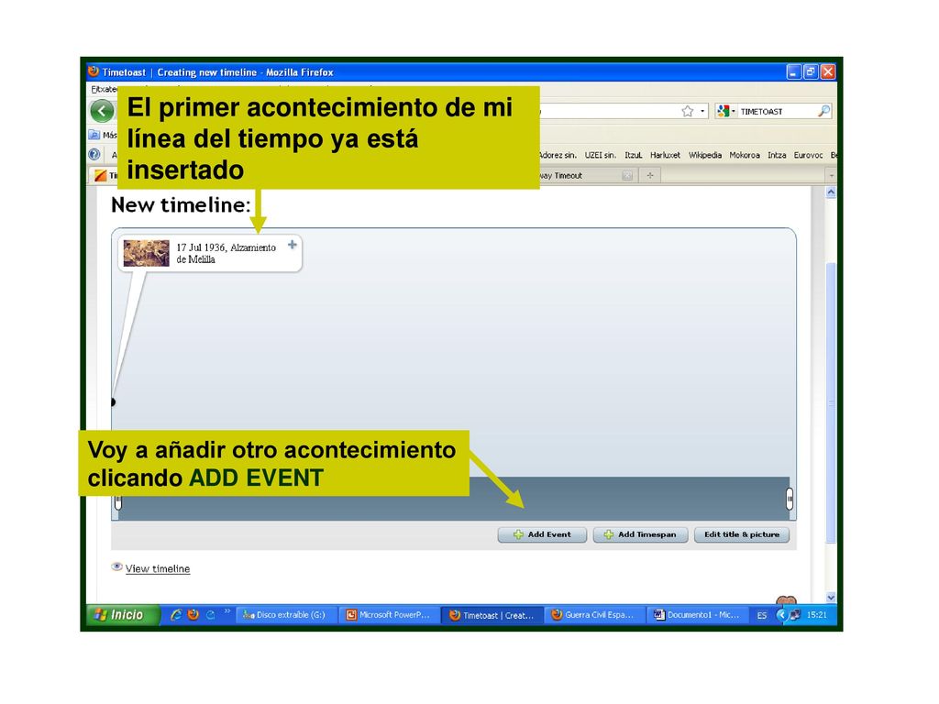Launch Firefox from quick launch
The image size is (939, 704).
193,615
